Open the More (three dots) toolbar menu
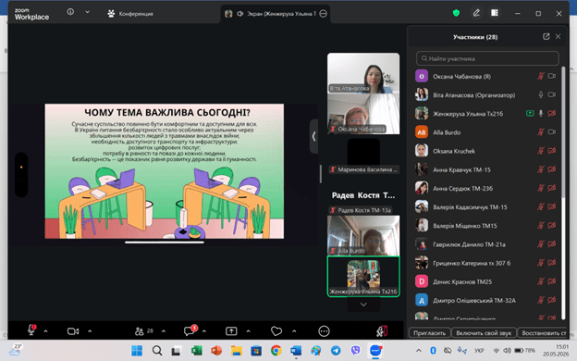The width and height of the screenshot is (577, 361). 324,331
